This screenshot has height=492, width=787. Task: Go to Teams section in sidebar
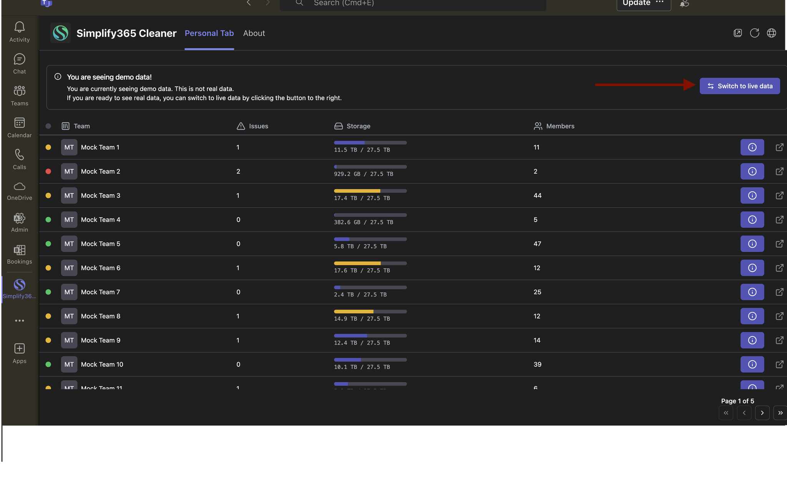[20, 96]
